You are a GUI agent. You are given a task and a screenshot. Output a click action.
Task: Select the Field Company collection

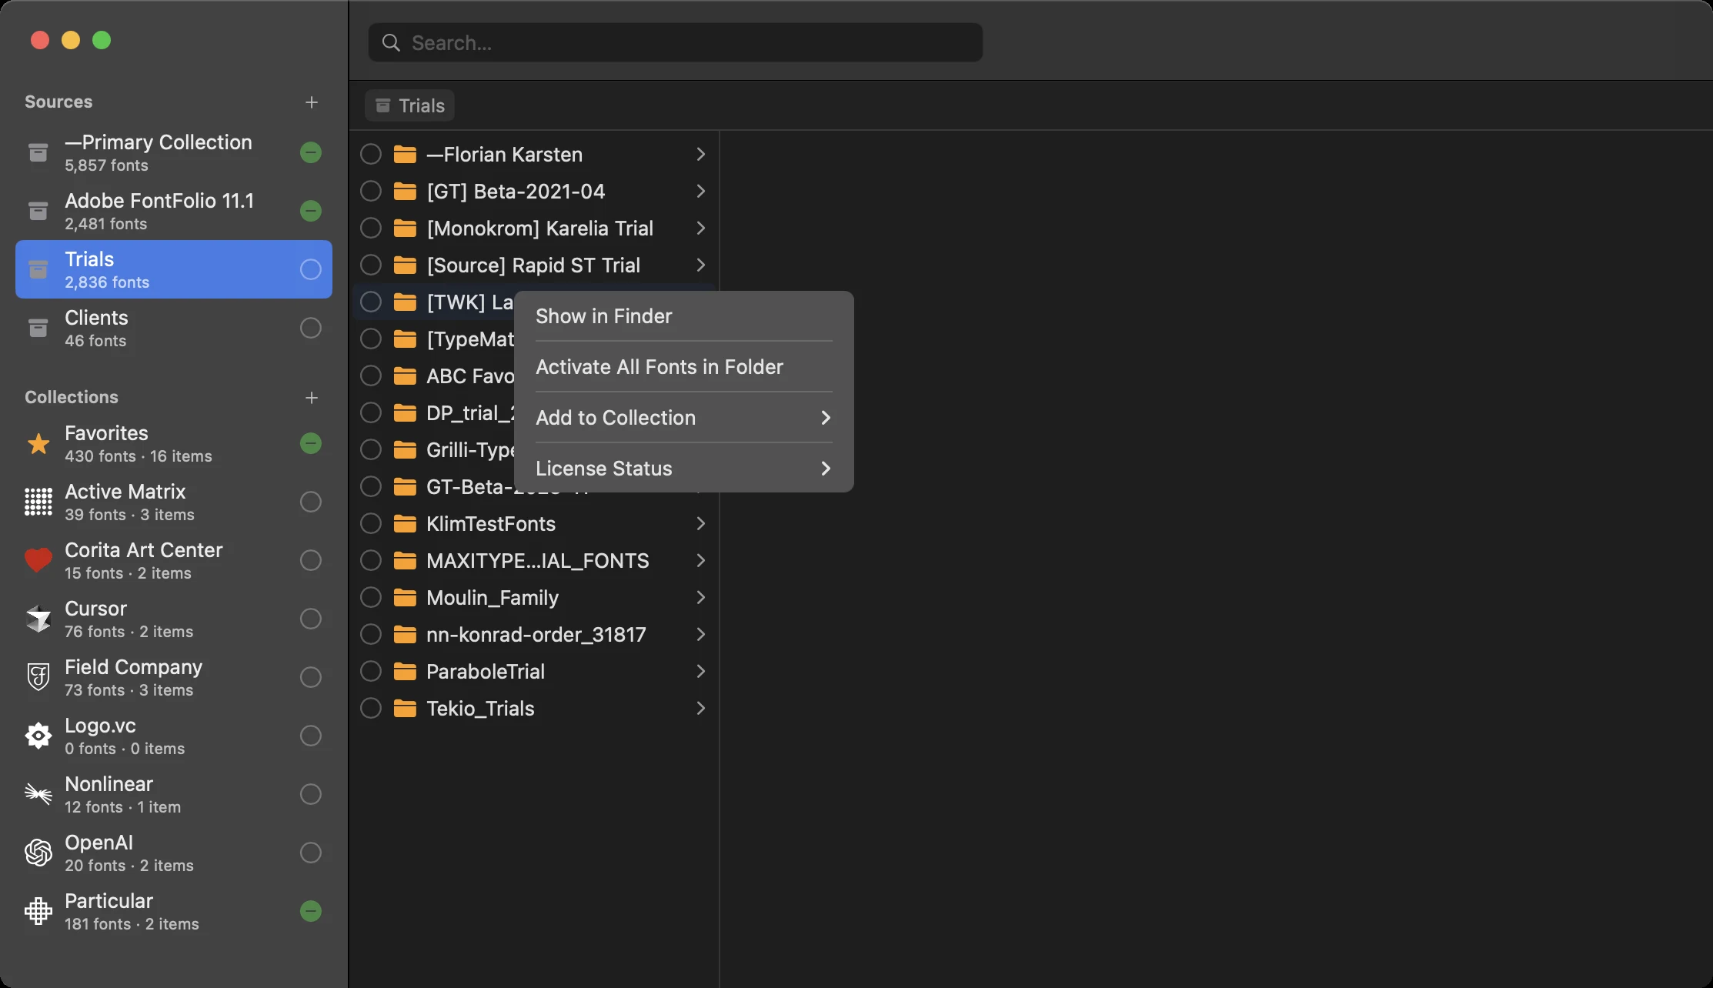pyautogui.click(x=174, y=677)
